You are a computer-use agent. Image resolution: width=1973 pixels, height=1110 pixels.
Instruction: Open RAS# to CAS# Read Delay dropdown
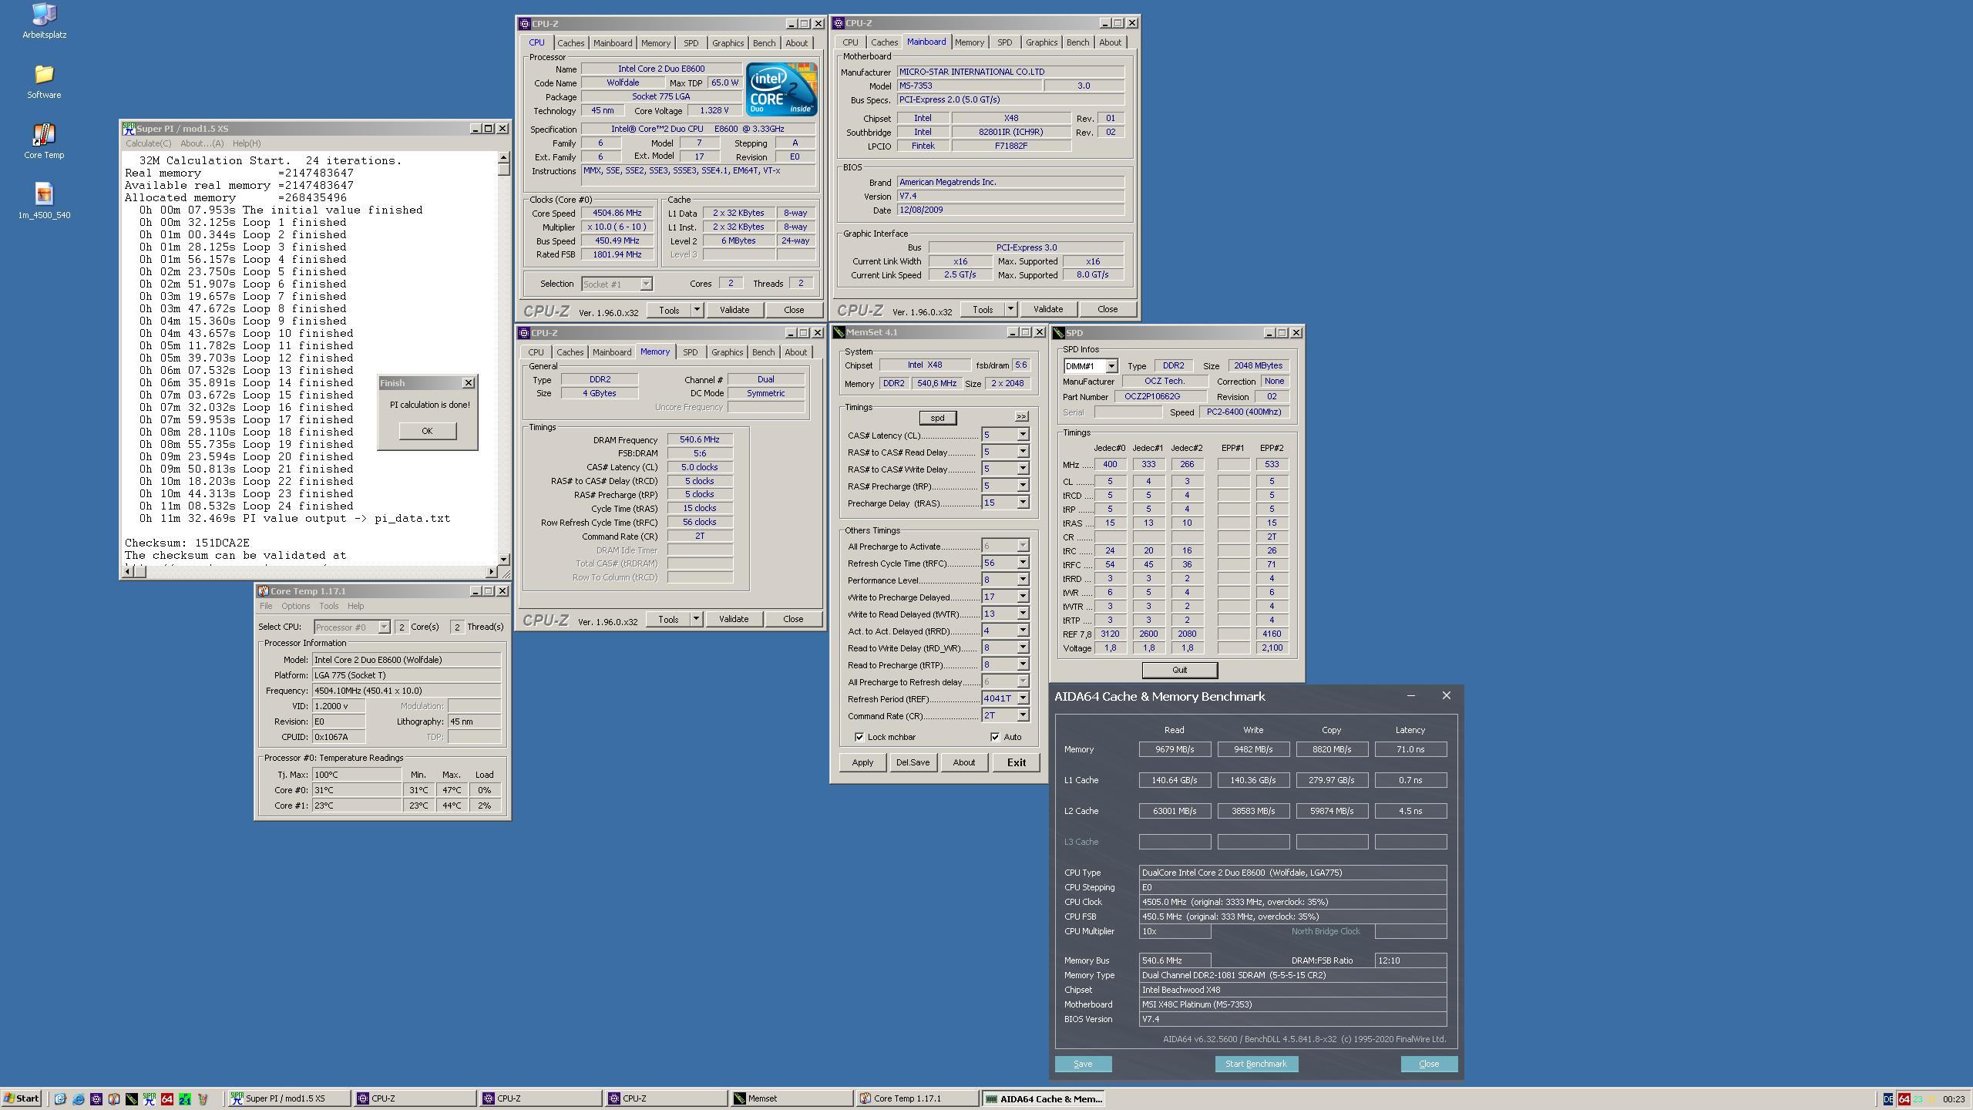[1023, 452]
